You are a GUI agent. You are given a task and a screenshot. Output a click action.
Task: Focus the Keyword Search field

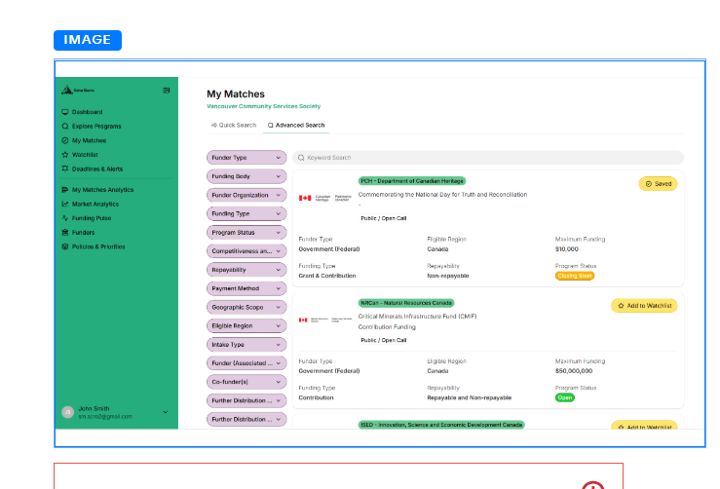point(488,158)
